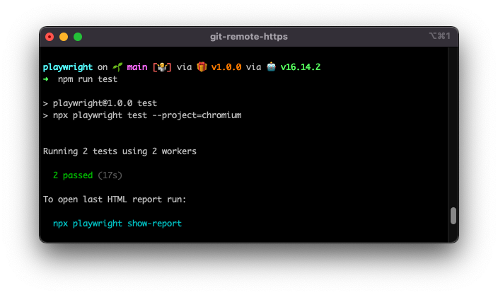This screenshot has height=295, width=498.
Task: Click the seedling git branch icon
Action: click(117, 67)
